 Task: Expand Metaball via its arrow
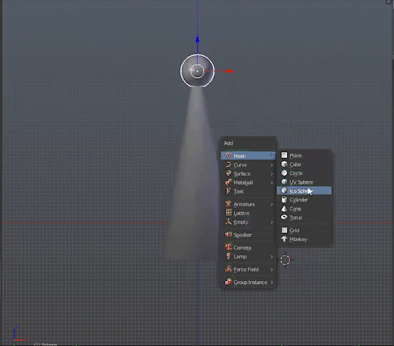[x=272, y=182]
